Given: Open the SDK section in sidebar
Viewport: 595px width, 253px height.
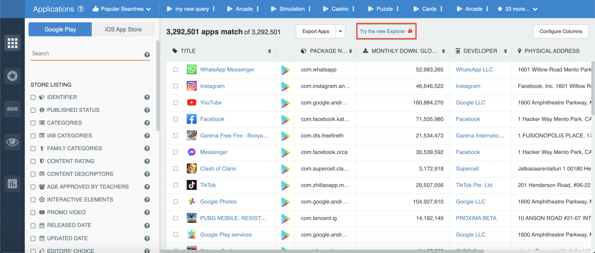Looking at the screenshot, I should [12, 109].
